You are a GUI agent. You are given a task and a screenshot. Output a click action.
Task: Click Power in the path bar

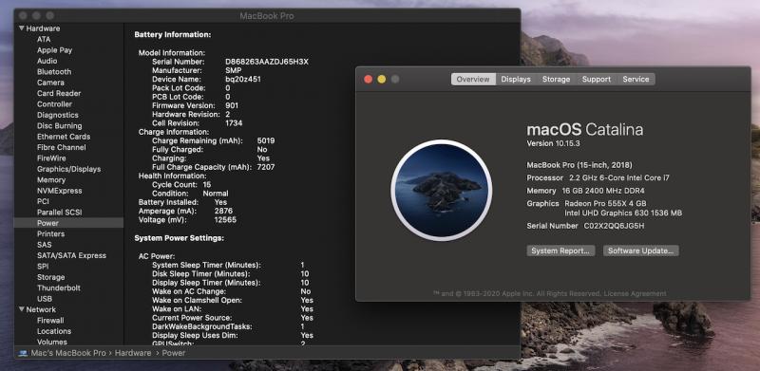(x=174, y=353)
